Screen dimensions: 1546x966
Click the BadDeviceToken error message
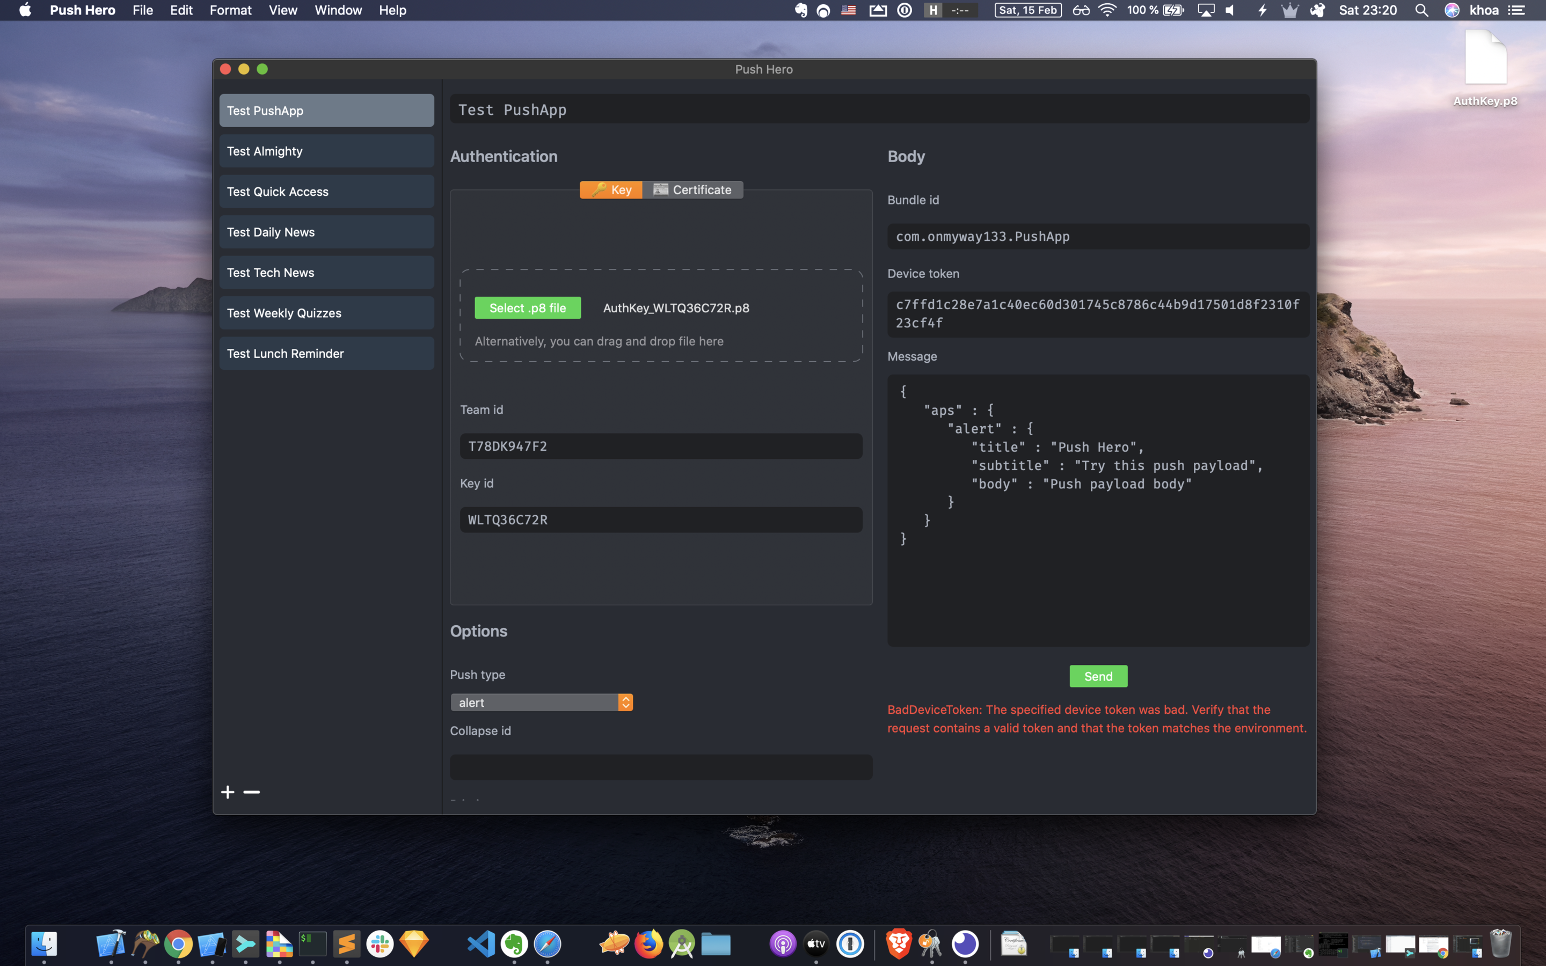pos(1097,719)
